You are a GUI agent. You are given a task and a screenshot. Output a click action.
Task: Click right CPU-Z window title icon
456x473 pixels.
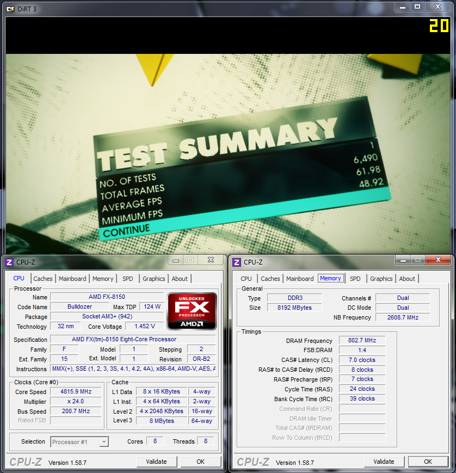click(237, 262)
